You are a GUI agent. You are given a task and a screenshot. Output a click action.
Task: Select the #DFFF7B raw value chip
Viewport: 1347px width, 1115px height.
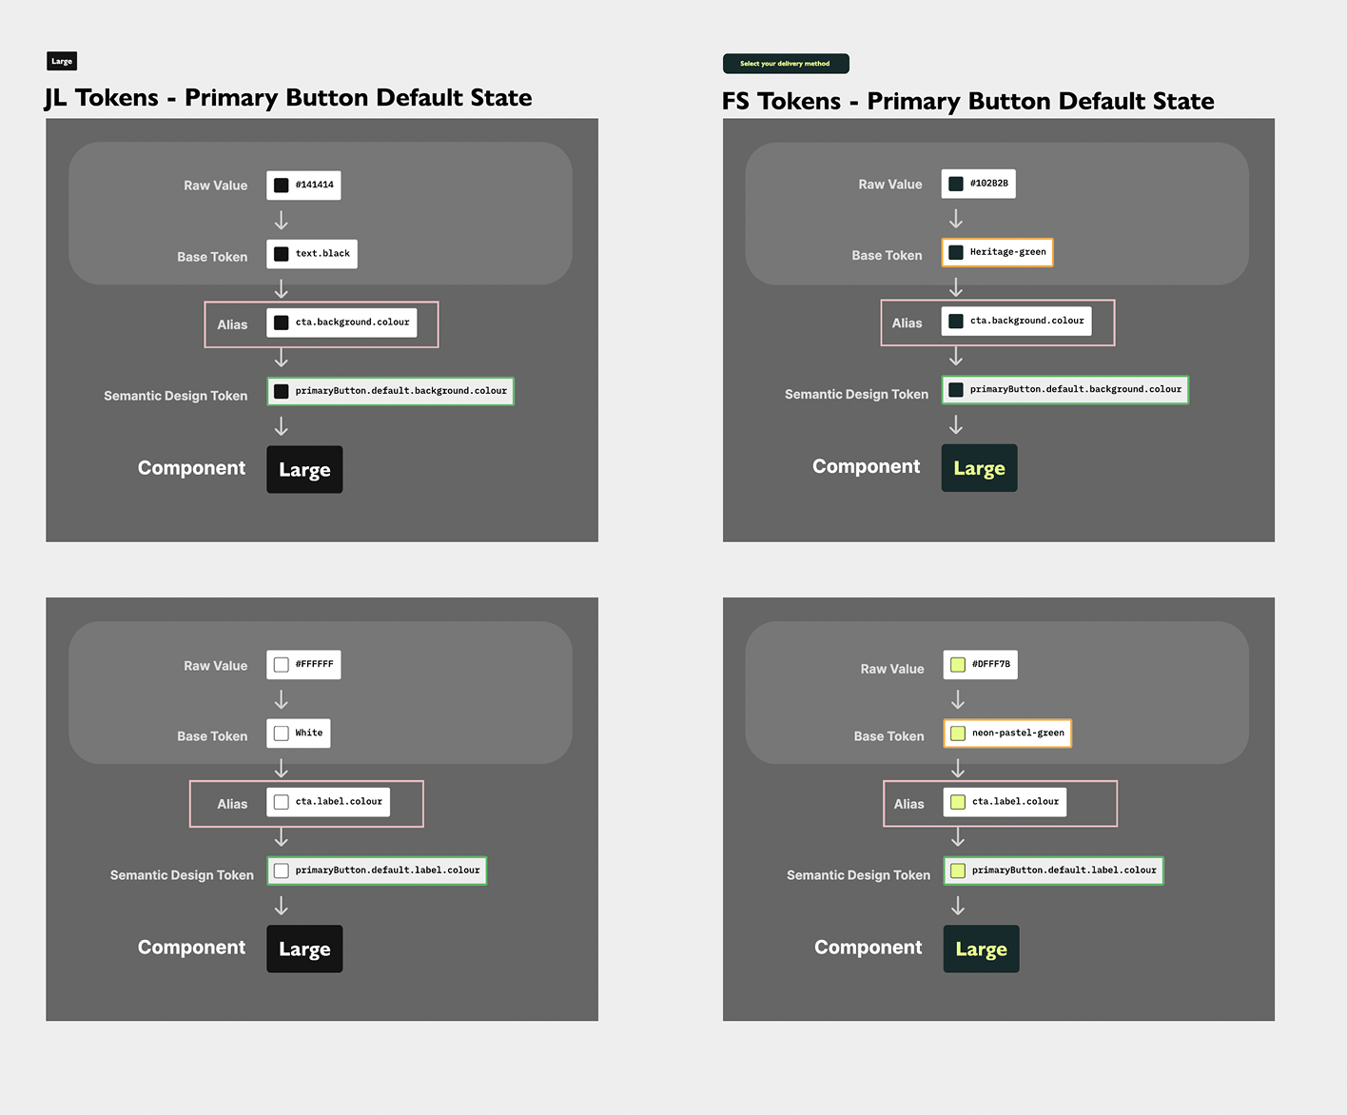coord(980,665)
